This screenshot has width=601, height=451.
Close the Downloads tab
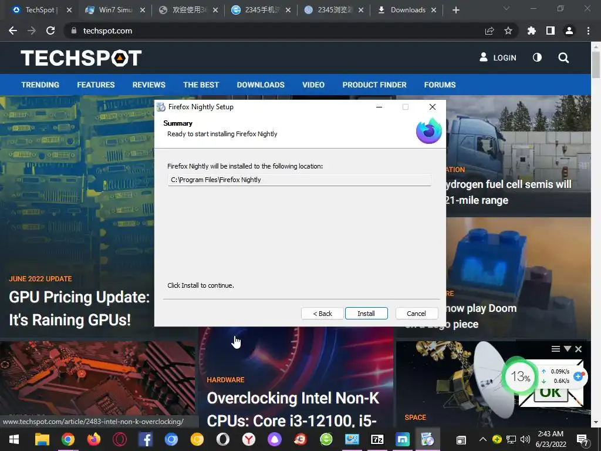point(434,10)
